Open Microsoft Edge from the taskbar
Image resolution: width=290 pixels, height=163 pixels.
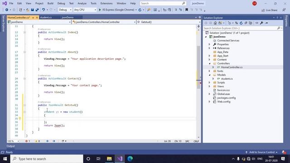(x=130, y=159)
